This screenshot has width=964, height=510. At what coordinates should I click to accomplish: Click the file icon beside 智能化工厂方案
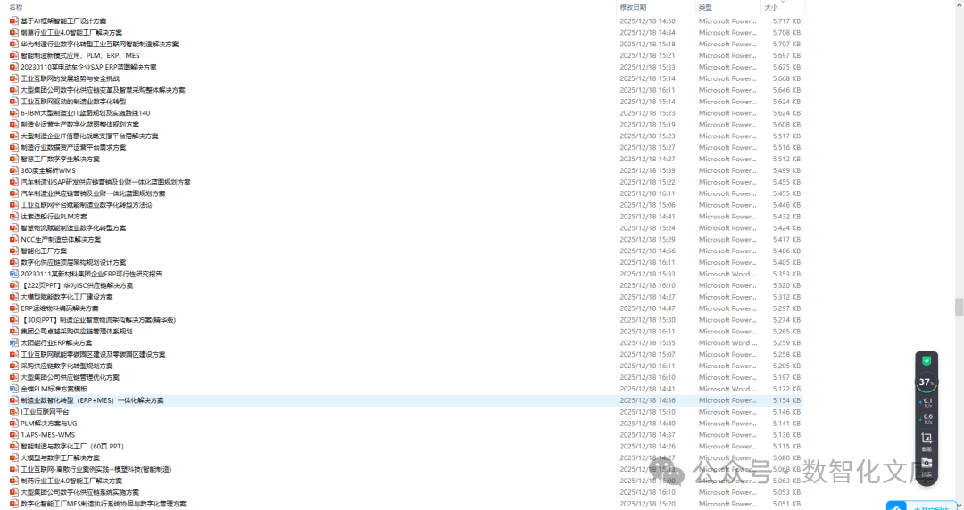click(14, 251)
